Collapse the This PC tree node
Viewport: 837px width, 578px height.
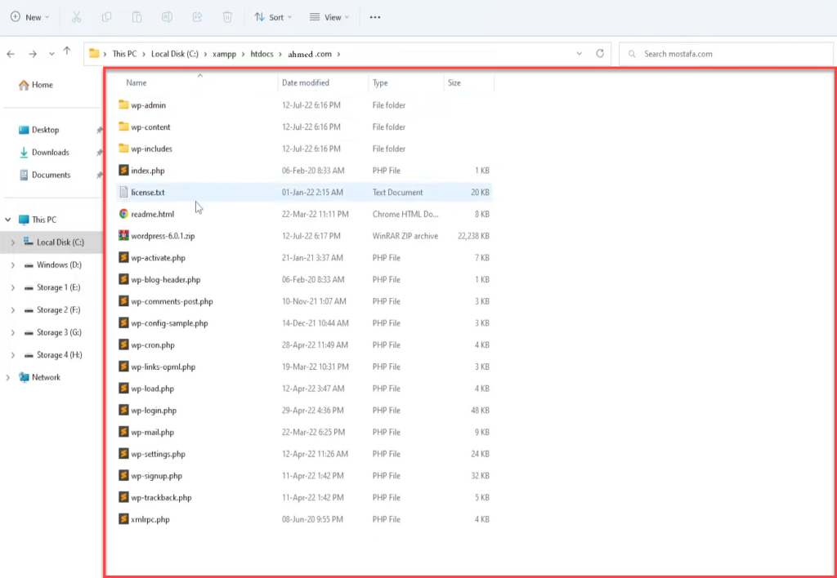pyautogui.click(x=8, y=220)
